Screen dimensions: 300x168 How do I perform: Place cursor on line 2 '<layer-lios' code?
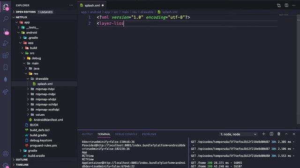click(x=111, y=23)
